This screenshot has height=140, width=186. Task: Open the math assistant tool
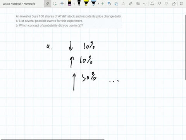pos(138,3)
